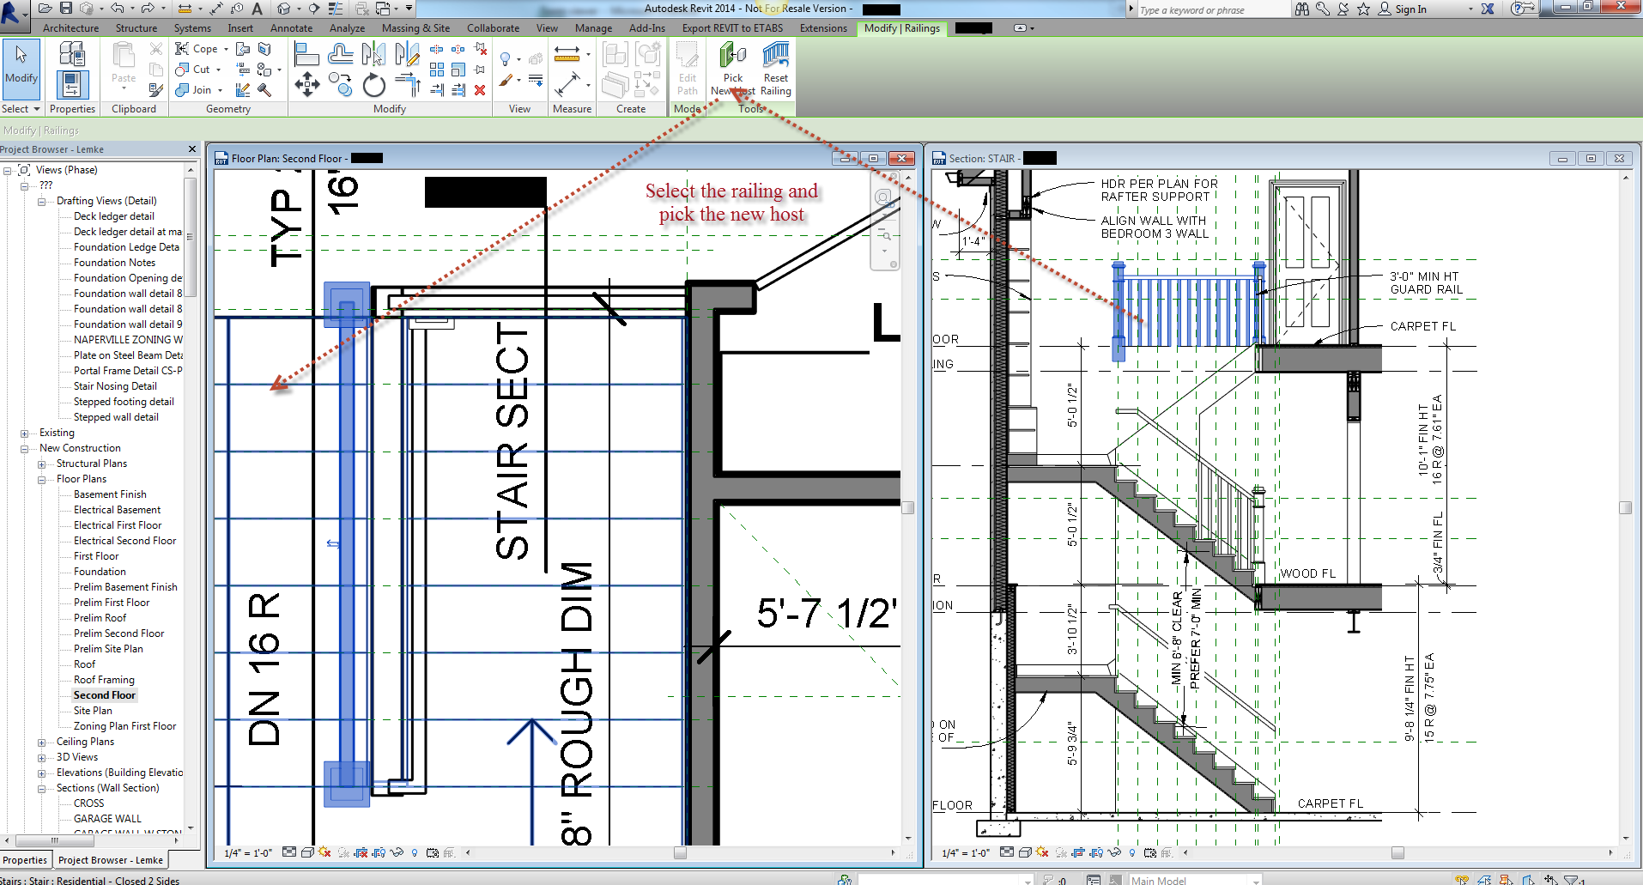1643x885 pixels.
Task: Select the Modify arrow tool
Action: (21, 70)
